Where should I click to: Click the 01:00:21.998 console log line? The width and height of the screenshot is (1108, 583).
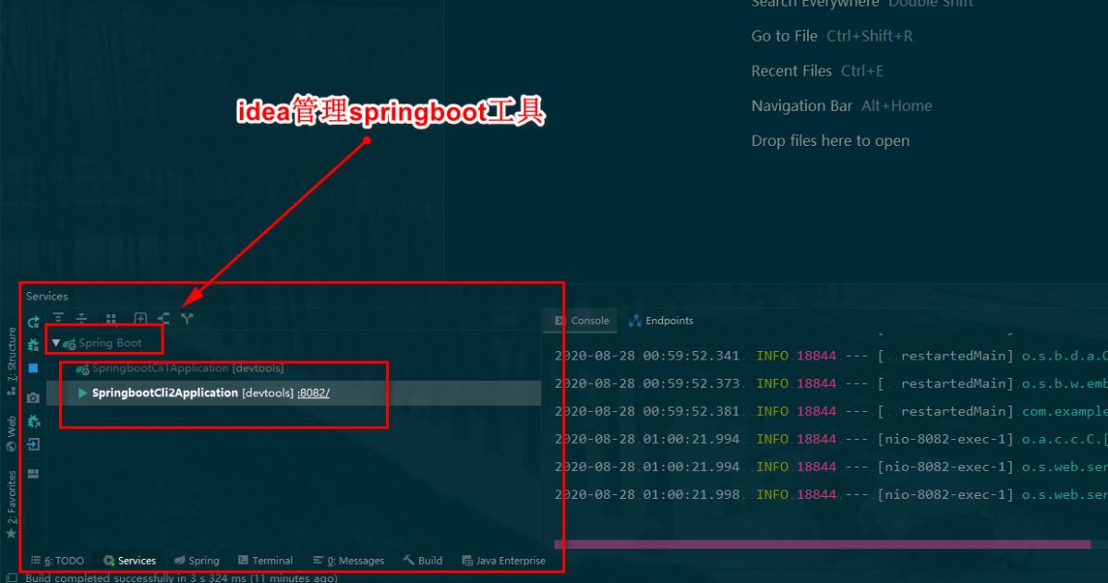click(x=831, y=494)
